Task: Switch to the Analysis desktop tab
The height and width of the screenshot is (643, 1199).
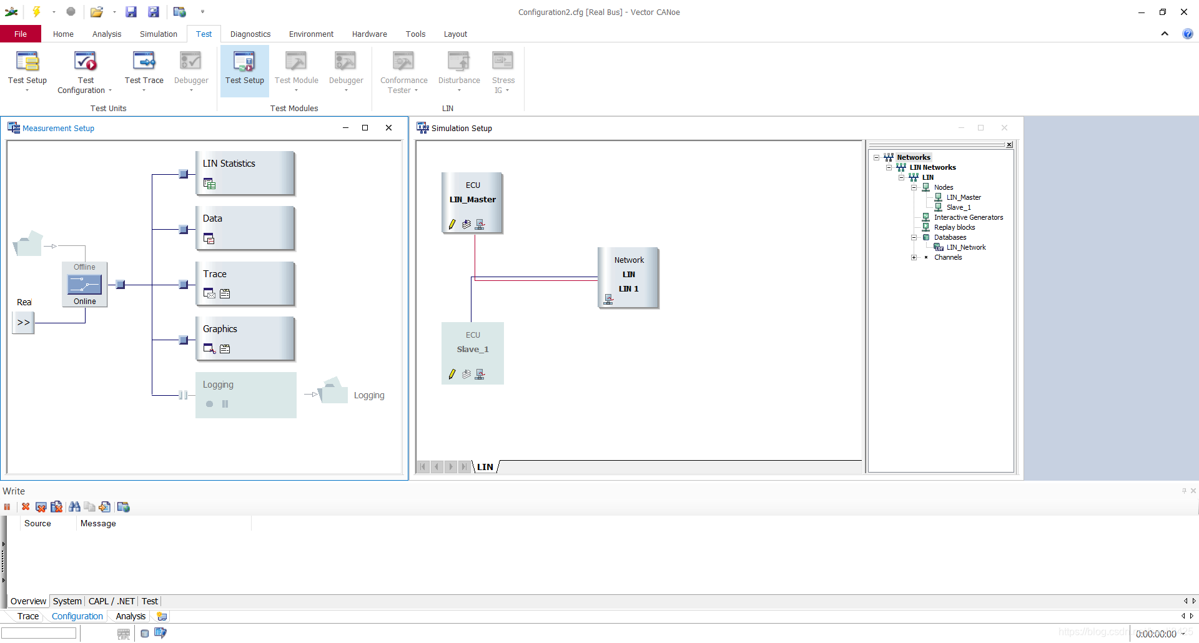Action: point(131,616)
